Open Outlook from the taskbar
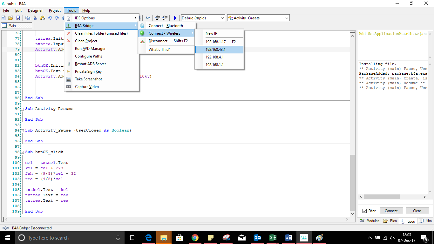 pos(257,238)
